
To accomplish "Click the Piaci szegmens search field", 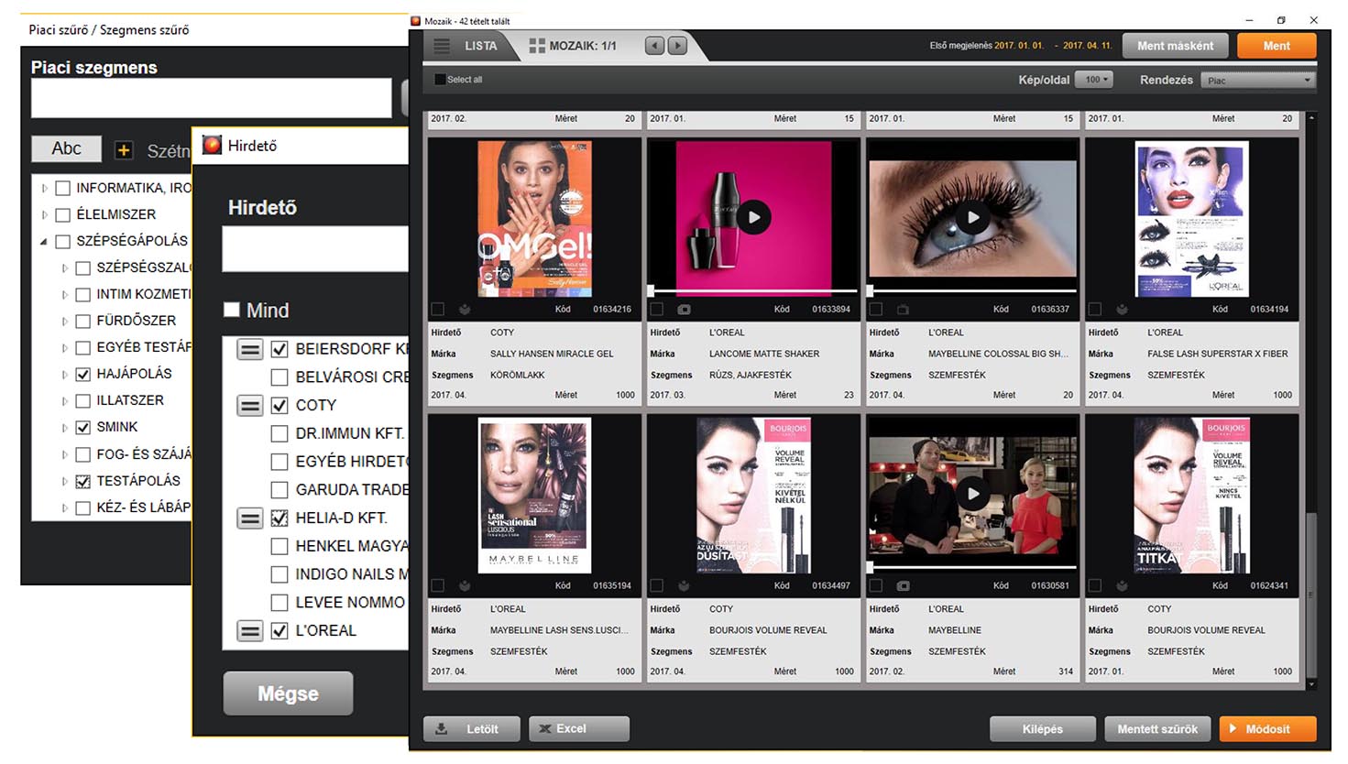I will point(212,98).
